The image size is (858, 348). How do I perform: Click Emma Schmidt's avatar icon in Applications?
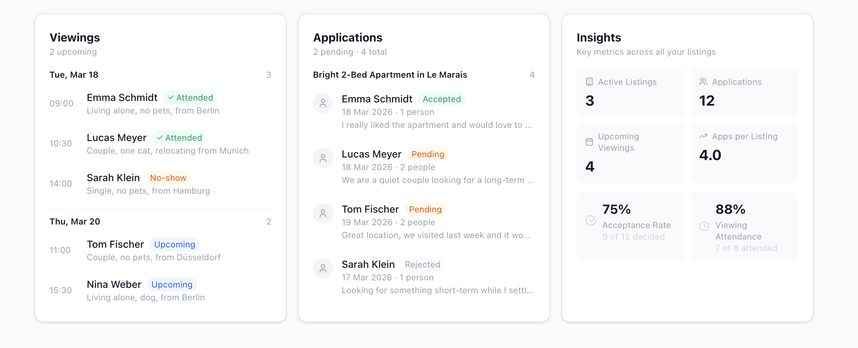tap(323, 103)
